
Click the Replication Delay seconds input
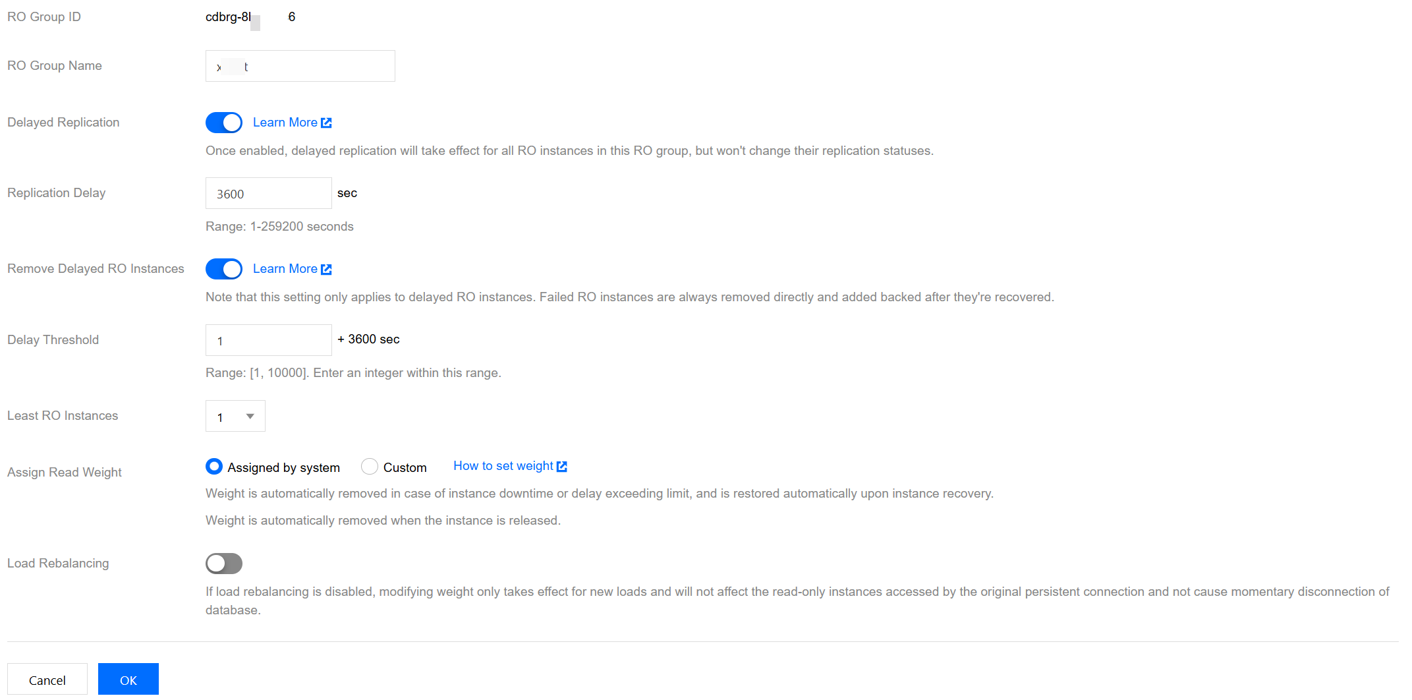(x=268, y=193)
